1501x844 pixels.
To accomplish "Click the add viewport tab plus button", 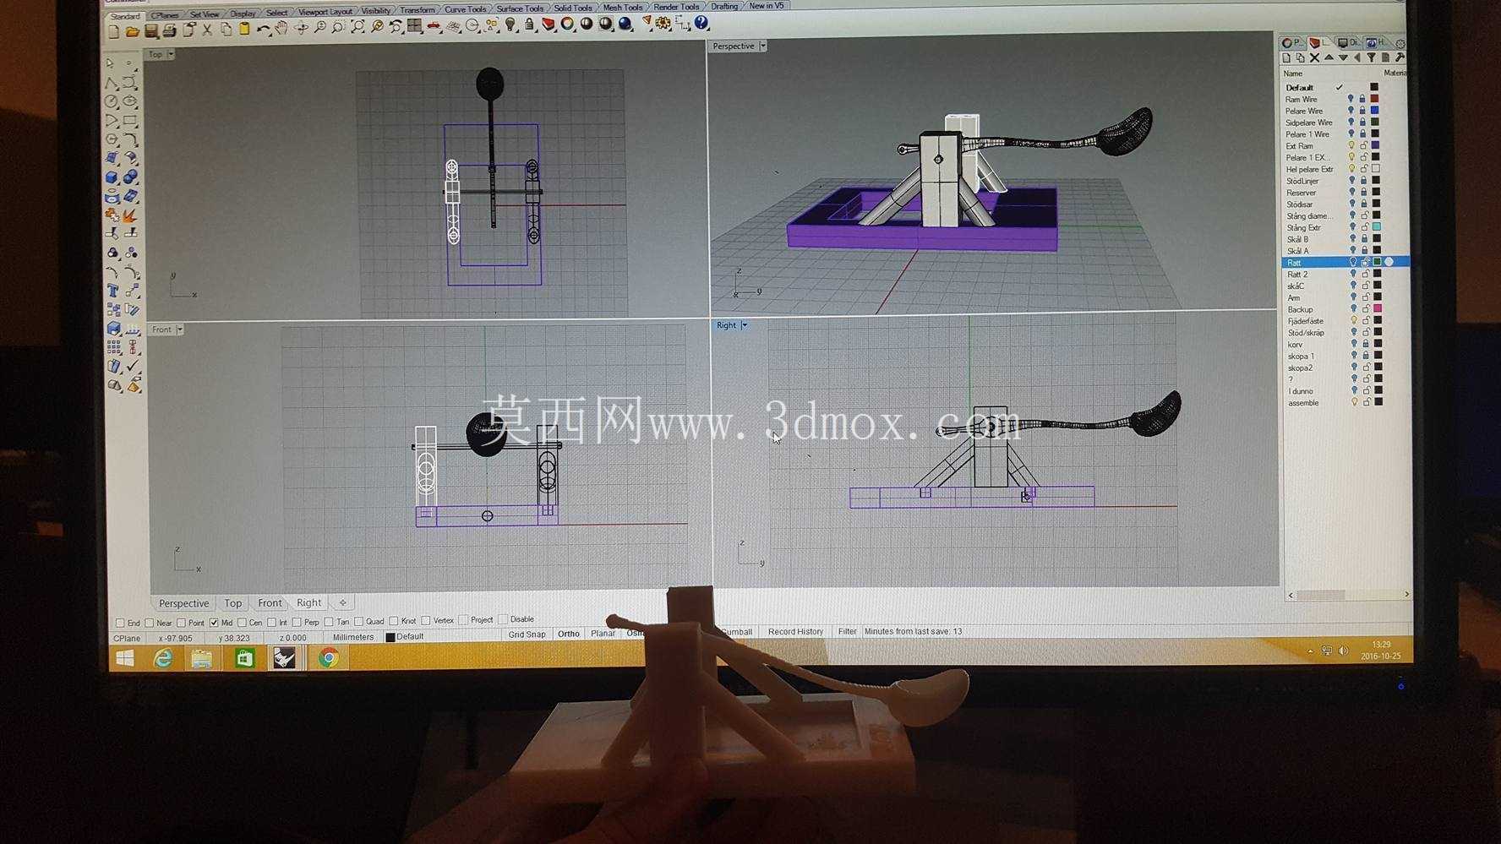I will 343,603.
